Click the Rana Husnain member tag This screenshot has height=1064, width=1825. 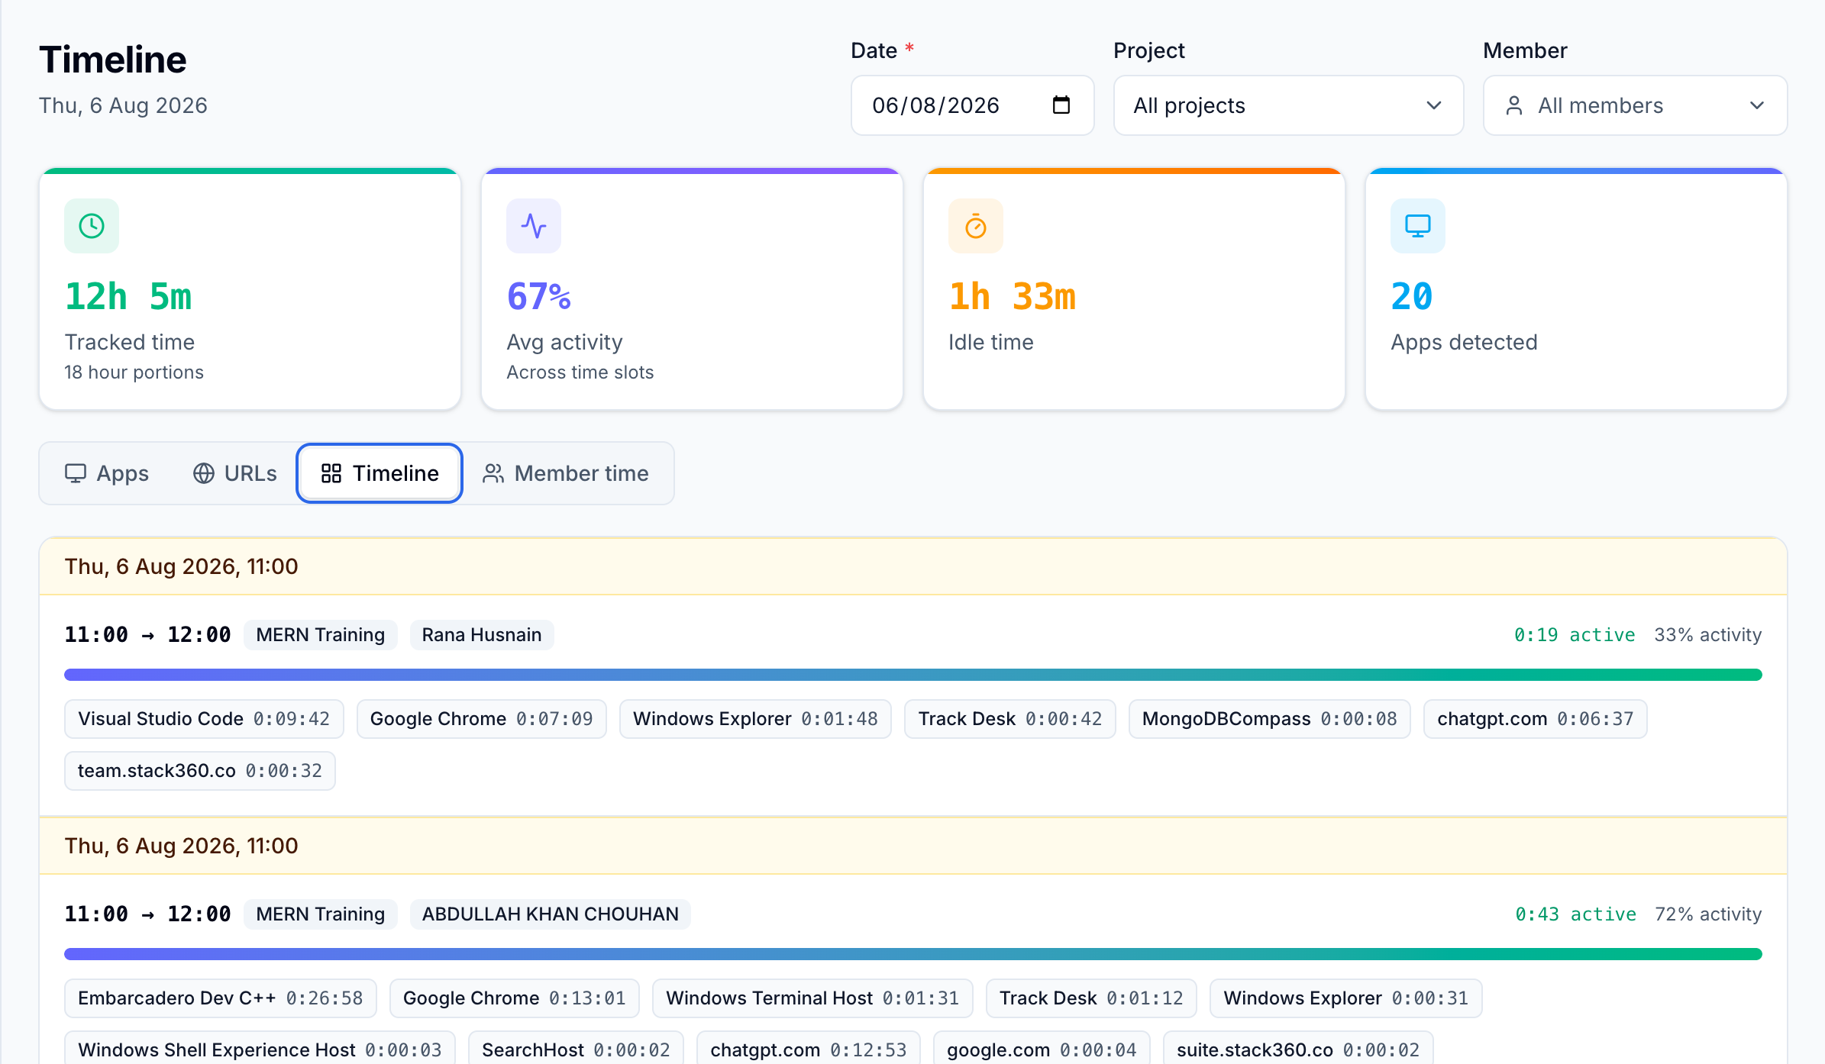482,635
